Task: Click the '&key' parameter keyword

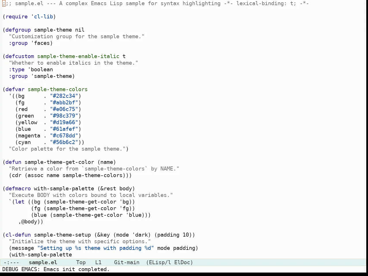Action: 103,235
